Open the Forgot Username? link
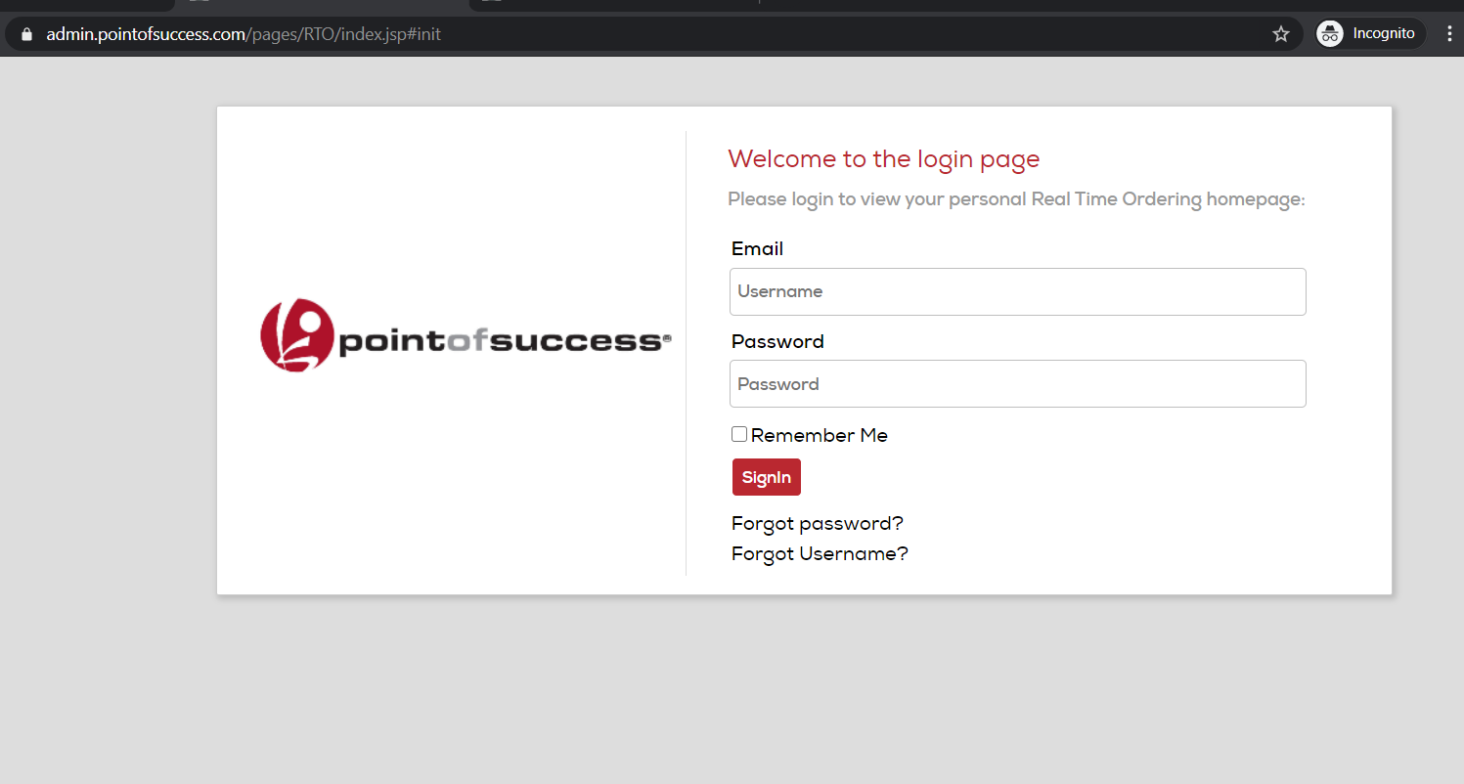The width and height of the screenshot is (1464, 784). point(820,554)
